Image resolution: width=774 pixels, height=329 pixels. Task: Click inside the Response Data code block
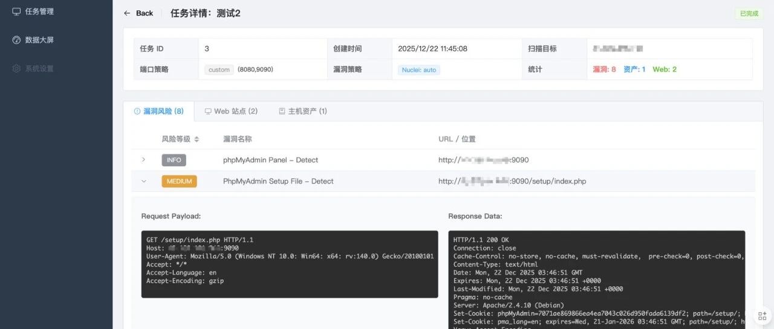click(597, 279)
